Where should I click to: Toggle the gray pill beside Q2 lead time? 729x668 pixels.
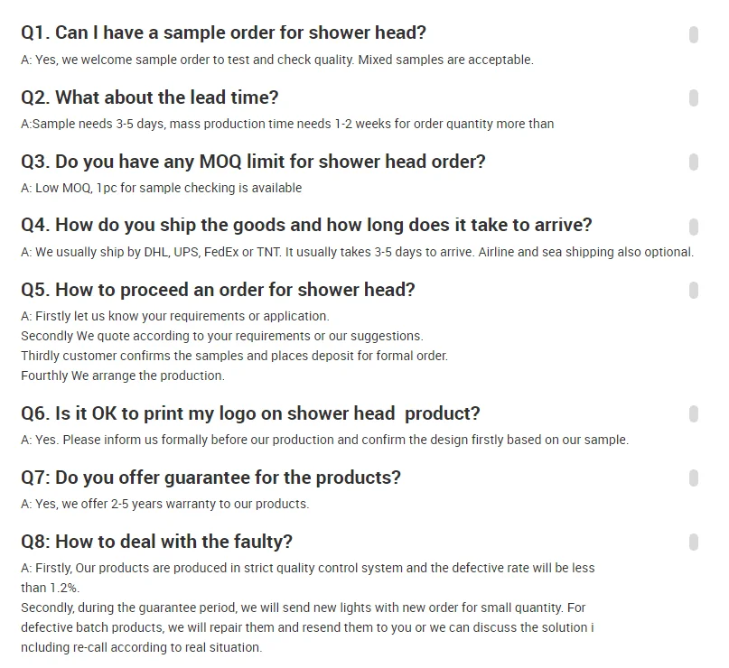pos(694,97)
